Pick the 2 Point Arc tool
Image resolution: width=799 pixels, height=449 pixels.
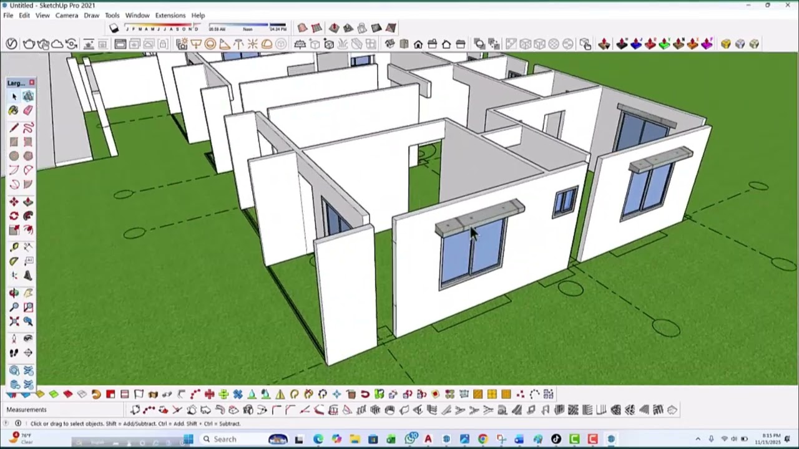(x=28, y=170)
